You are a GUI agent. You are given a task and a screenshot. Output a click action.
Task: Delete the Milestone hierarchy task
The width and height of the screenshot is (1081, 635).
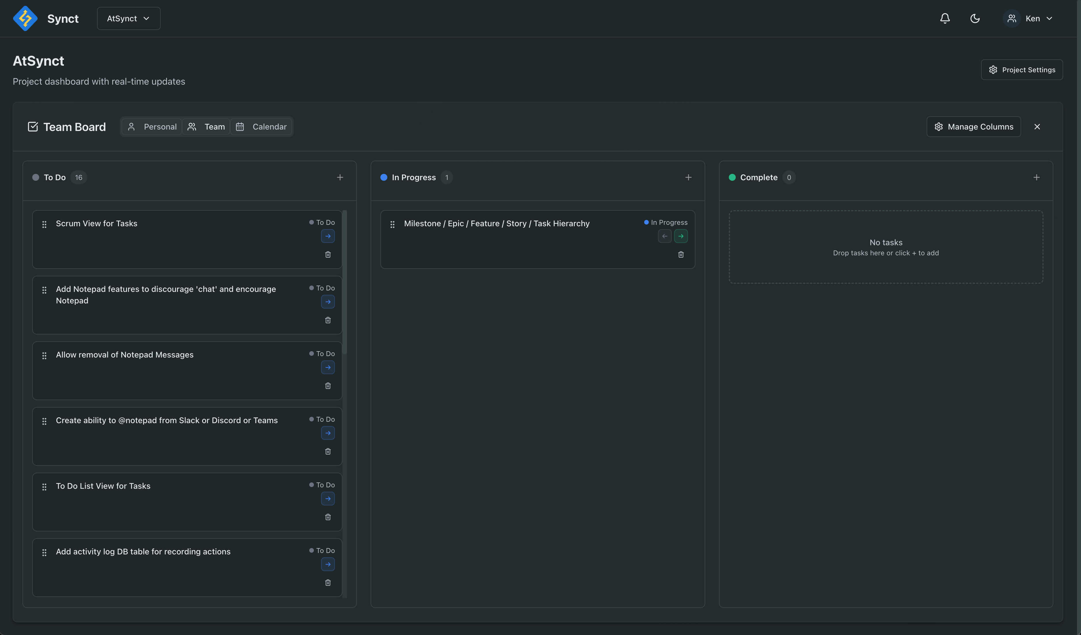click(681, 254)
